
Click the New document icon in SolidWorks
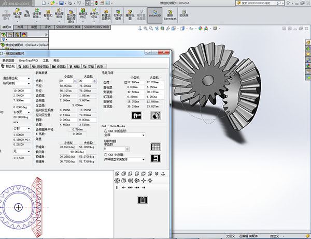pyautogui.click(x=44, y=3)
